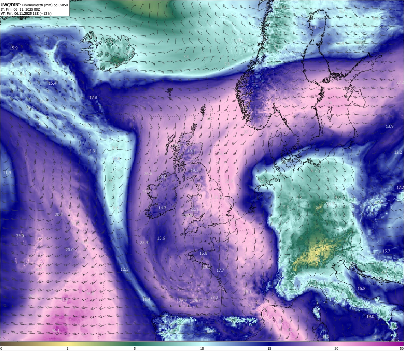Viewport: 404px width, 351px height.
Task: Click the 15.6 map value label
Action: 161,238
